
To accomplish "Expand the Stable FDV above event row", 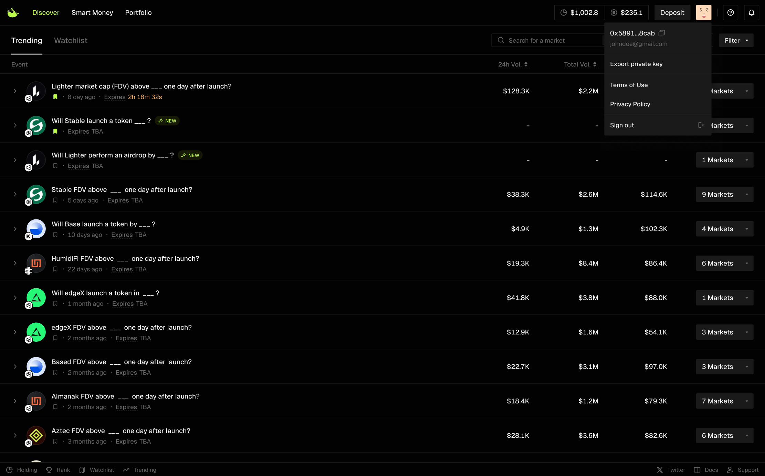I will coord(15,194).
